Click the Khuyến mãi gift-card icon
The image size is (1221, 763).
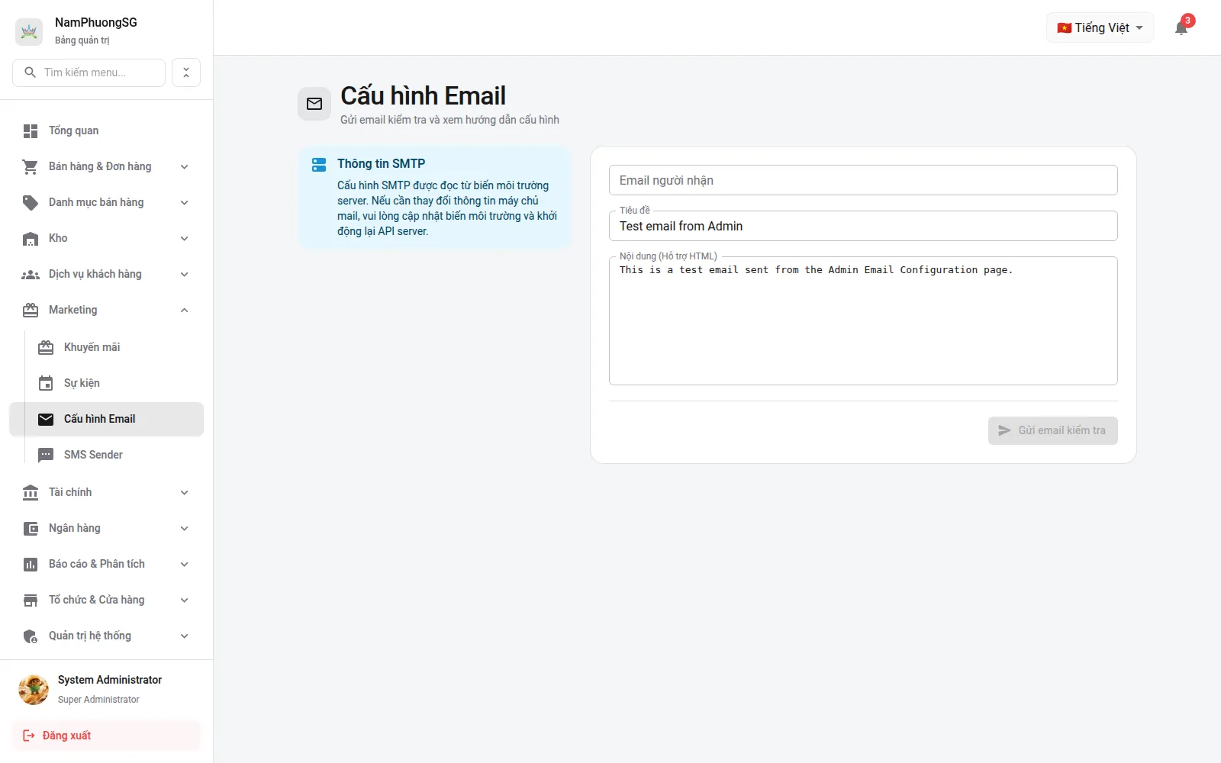coord(46,348)
